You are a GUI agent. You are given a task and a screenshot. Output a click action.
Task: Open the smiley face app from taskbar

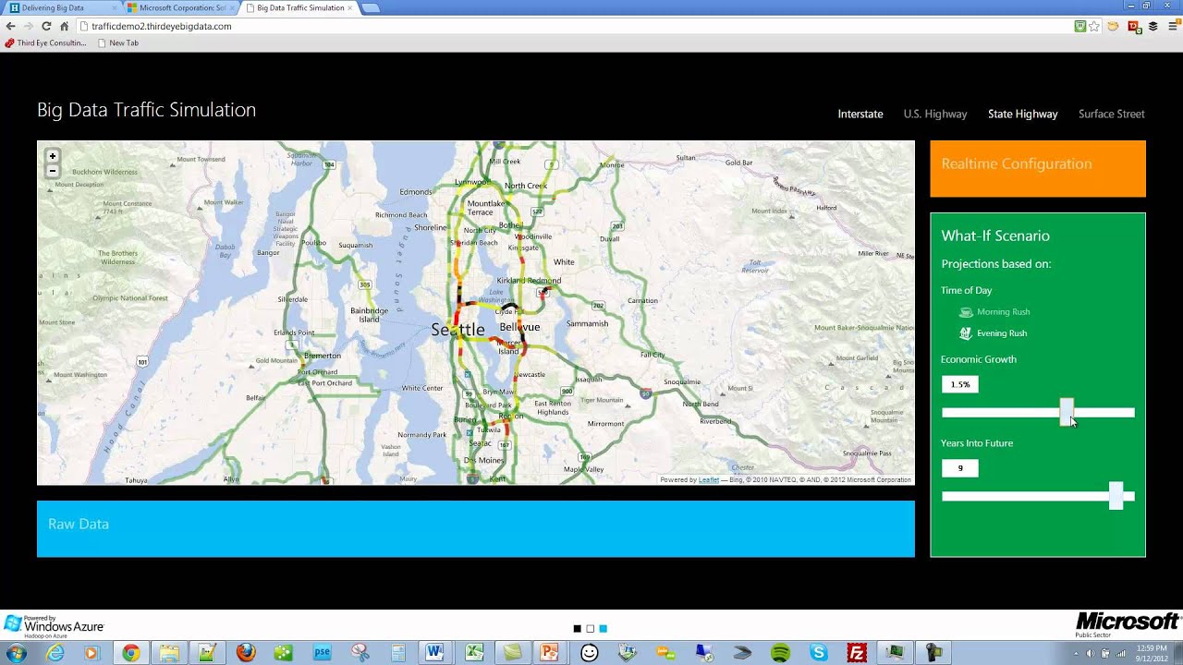pyautogui.click(x=589, y=653)
